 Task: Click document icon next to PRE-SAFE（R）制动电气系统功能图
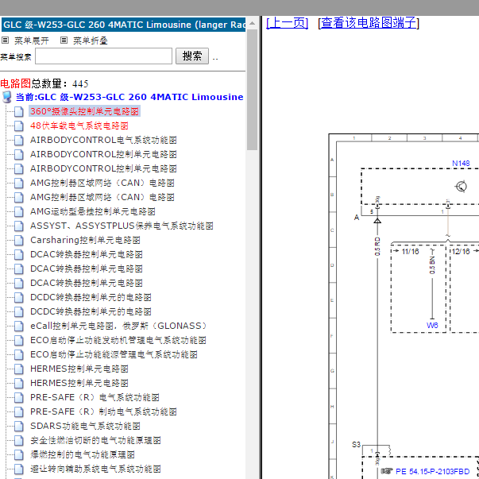(19, 411)
